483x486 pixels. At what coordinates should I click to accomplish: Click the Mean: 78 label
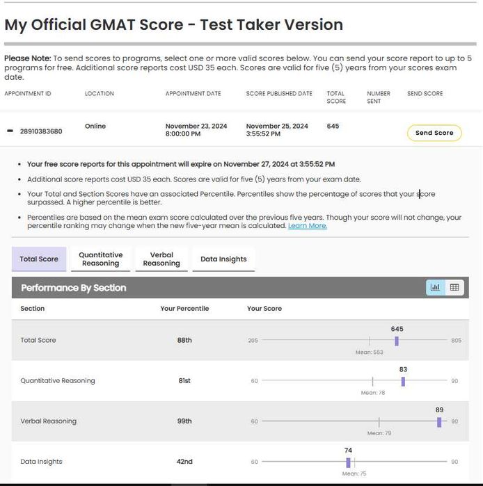[373, 393]
